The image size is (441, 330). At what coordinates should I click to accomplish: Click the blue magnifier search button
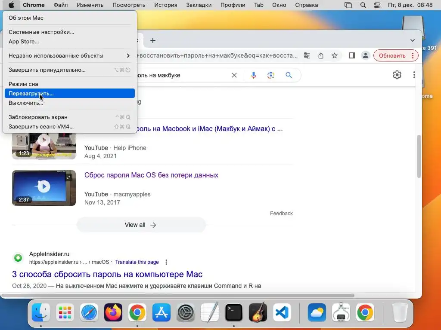[x=289, y=75]
